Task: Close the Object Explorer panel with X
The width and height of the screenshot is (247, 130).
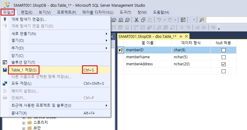Action: [112, 37]
